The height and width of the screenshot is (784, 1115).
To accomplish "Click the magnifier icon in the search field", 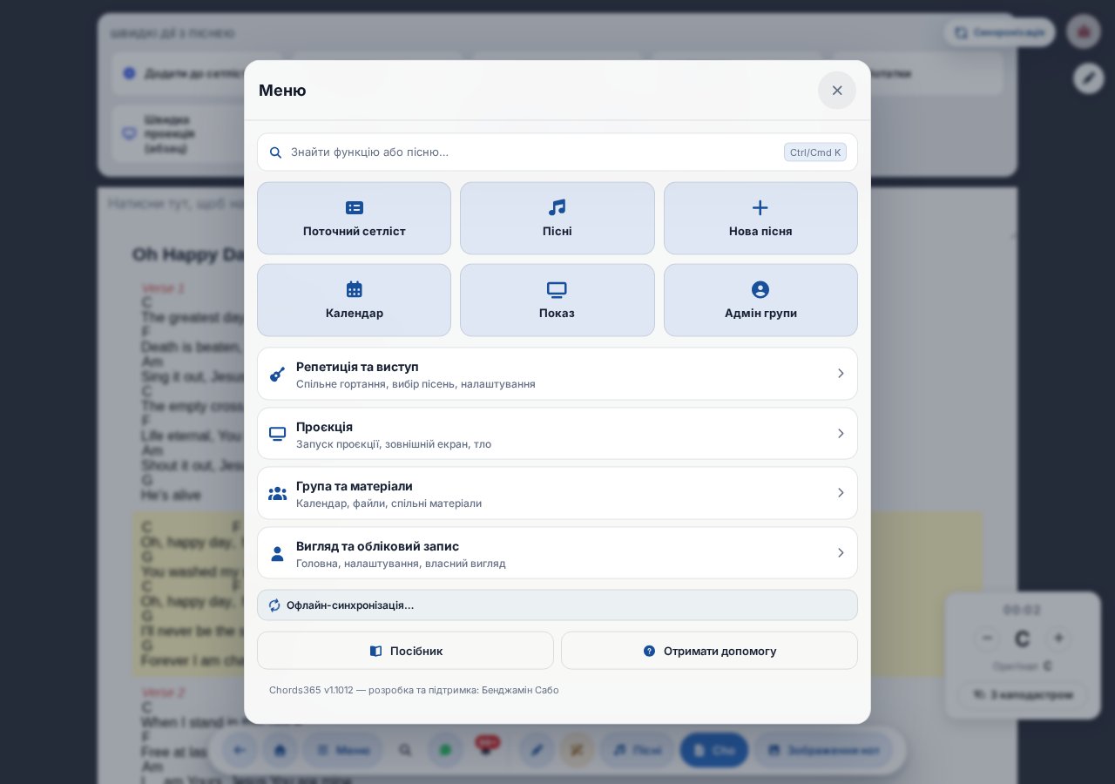I will (275, 152).
